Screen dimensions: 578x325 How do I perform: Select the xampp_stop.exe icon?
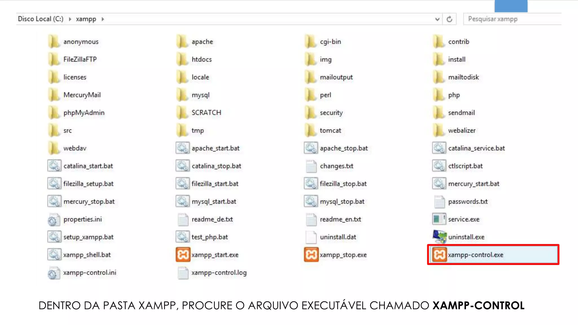point(311,255)
